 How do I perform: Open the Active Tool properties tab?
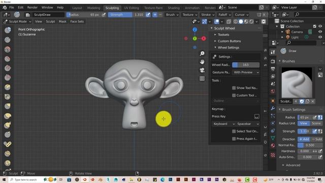click(x=273, y=52)
